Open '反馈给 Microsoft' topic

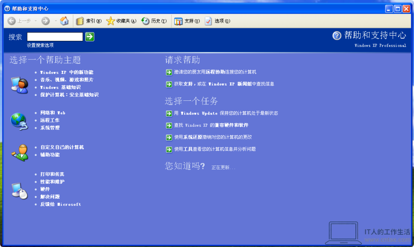point(61,204)
